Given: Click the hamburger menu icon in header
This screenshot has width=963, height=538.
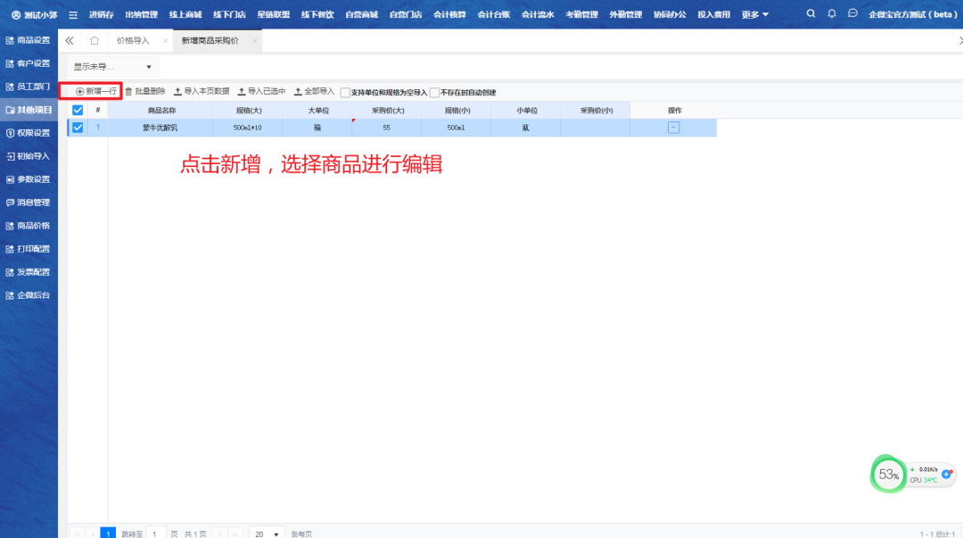Looking at the screenshot, I should point(73,15).
